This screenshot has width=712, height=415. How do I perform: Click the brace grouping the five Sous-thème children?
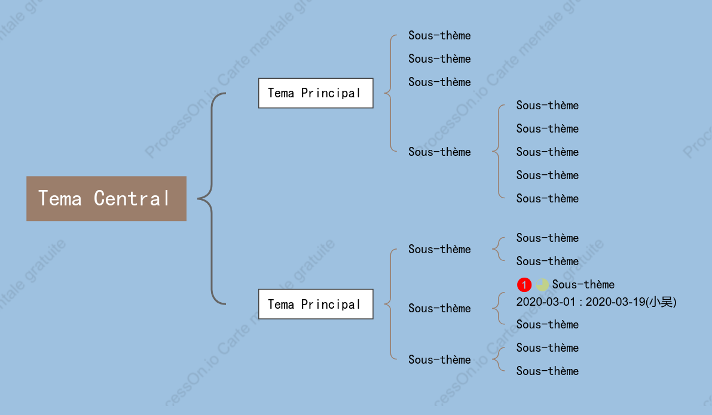(x=498, y=152)
